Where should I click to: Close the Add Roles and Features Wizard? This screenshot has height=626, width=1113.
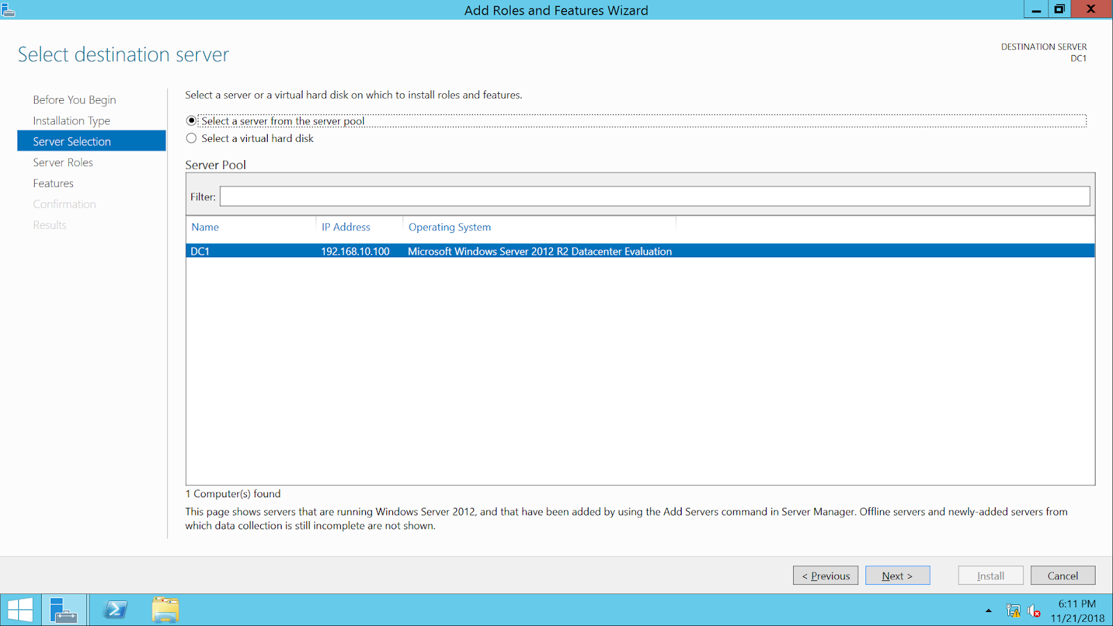[x=1091, y=9]
